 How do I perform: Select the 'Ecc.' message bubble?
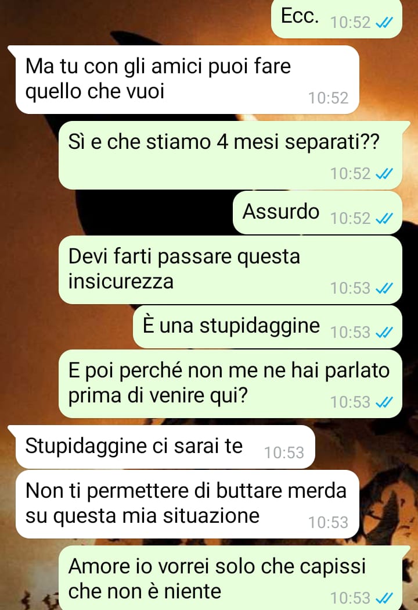[x=336, y=18]
